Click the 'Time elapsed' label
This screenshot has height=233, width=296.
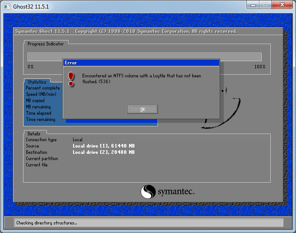pyautogui.click(x=38, y=113)
